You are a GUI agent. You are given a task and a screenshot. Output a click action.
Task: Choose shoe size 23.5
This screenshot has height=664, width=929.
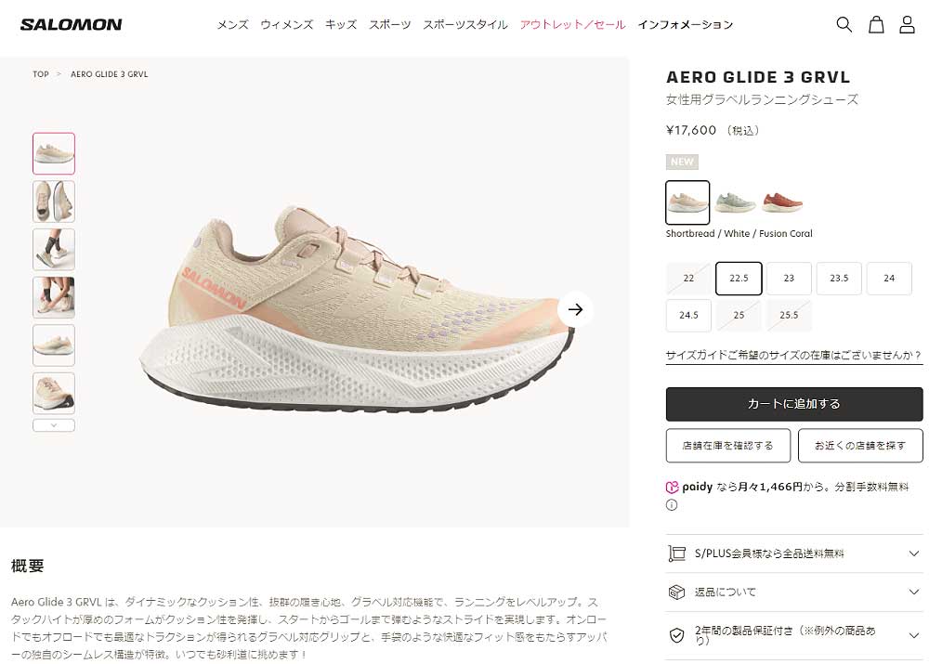[839, 278]
